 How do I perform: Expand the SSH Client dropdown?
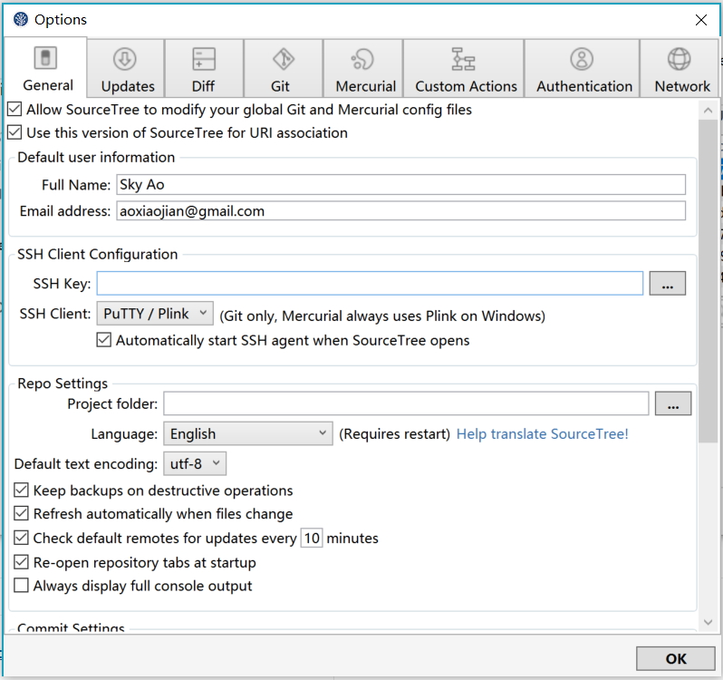coord(155,314)
